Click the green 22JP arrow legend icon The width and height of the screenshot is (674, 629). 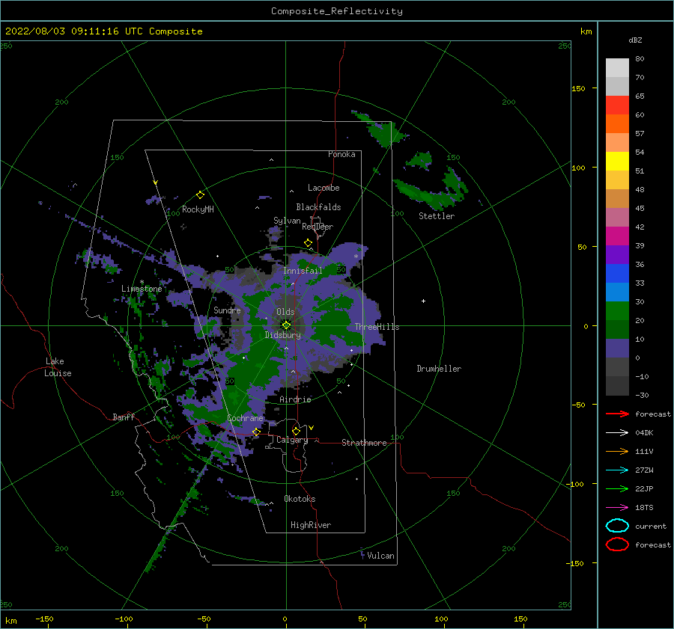(617, 488)
